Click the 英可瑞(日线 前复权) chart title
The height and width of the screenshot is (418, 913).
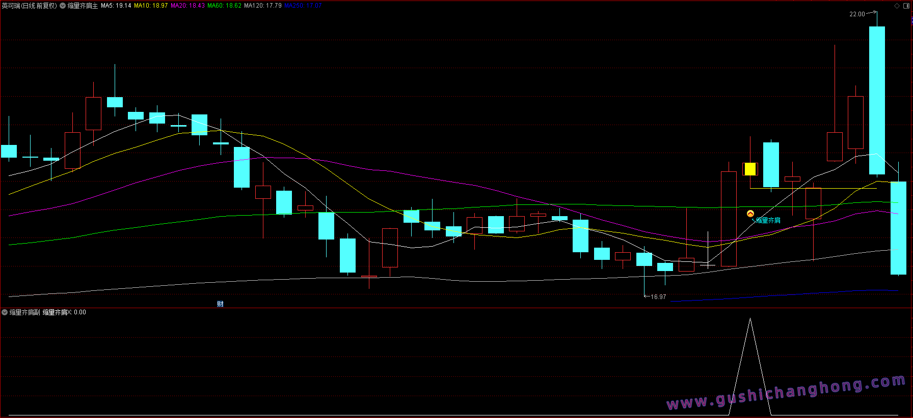[29, 6]
